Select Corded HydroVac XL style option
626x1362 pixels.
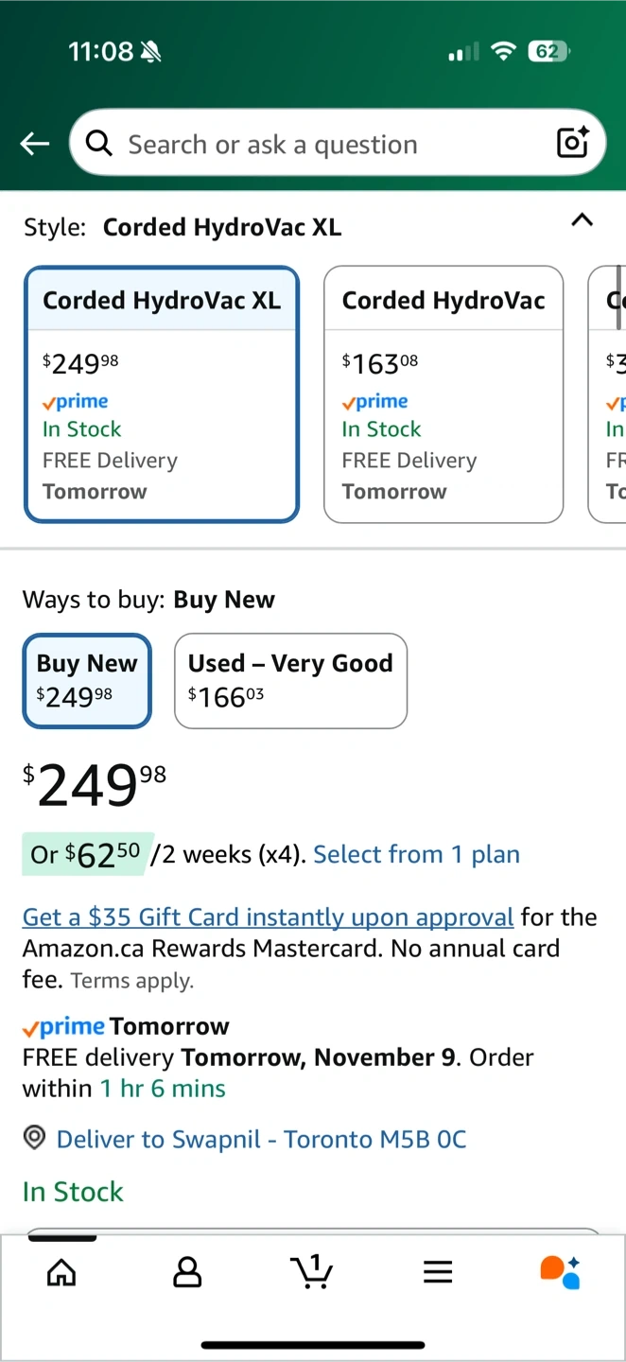(162, 394)
